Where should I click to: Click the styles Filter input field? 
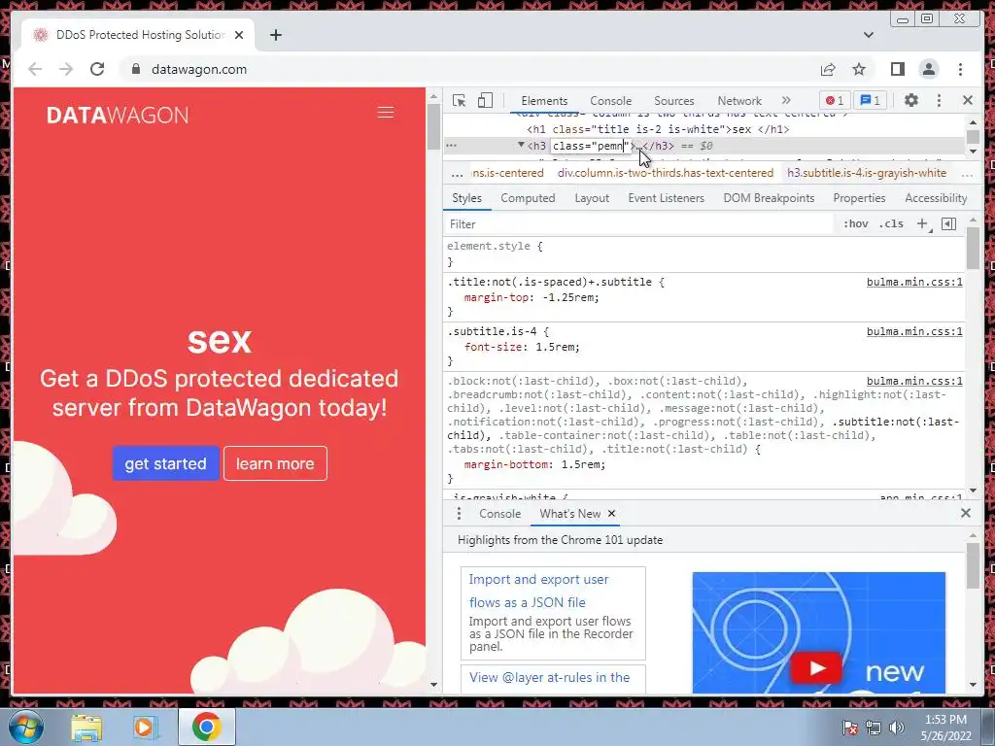[x=639, y=224]
